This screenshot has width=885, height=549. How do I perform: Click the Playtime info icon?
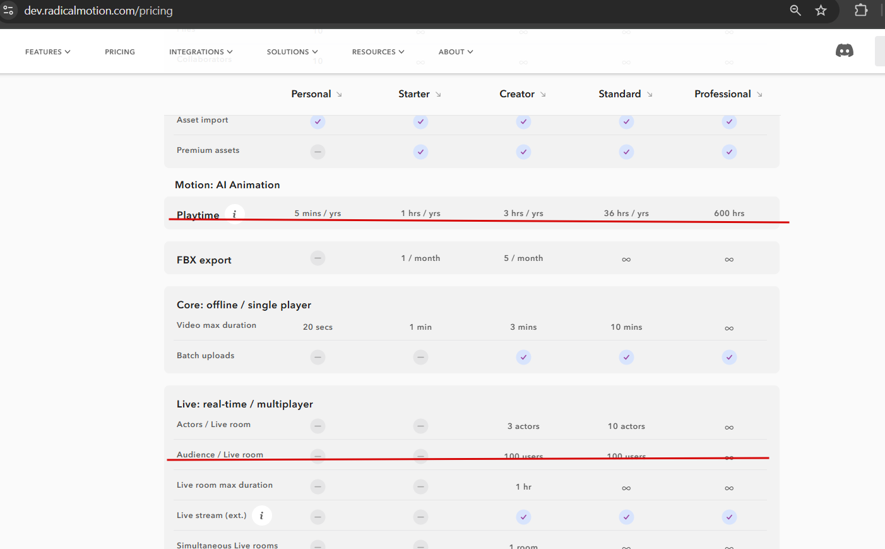[x=235, y=214]
